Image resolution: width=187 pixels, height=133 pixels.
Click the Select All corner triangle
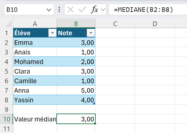pyautogui.click(x=9, y=23)
